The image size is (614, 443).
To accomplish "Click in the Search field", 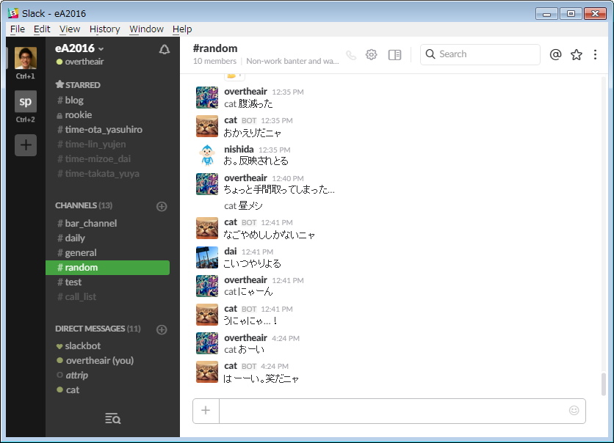I will coord(480,54).
